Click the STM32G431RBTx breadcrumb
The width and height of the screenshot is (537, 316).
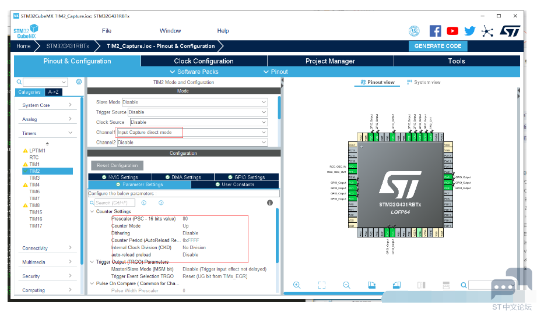[x=68, y=46]
